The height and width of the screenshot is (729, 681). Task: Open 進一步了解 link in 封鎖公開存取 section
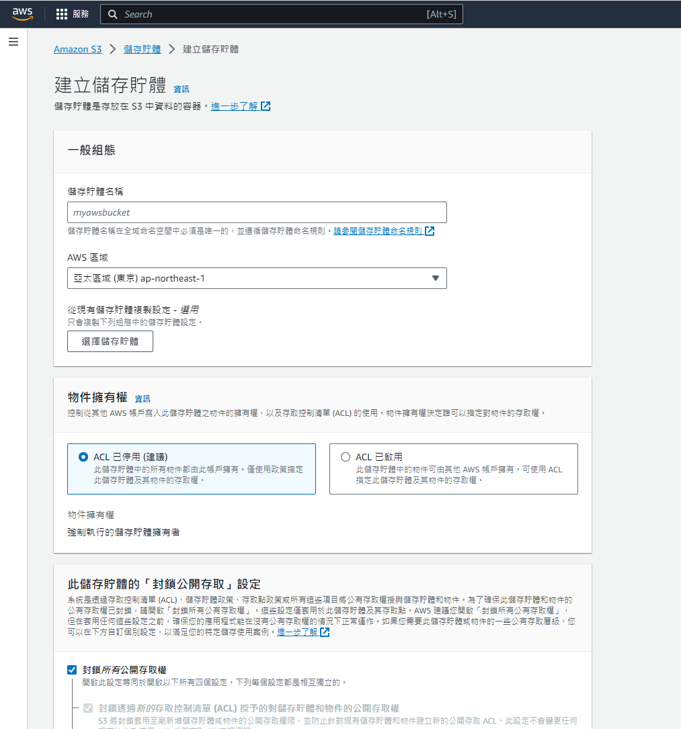pyautogui.click(x=298, y=632)
